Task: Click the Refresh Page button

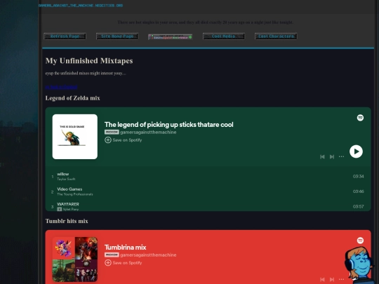Action: click(x=65, y=36)
